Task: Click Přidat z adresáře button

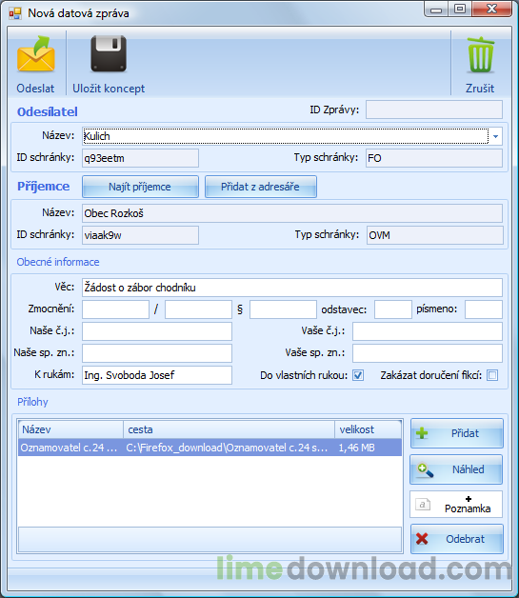Action: pos(261,187)
